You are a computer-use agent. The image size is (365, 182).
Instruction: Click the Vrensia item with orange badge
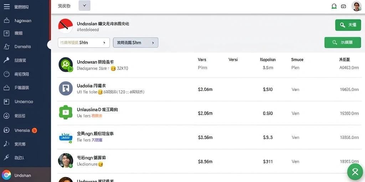(x=22, y=130)
